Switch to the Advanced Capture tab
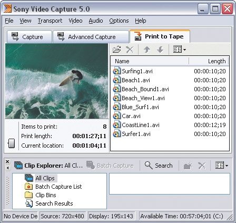236x223 pixels. [x=91, y=37]
